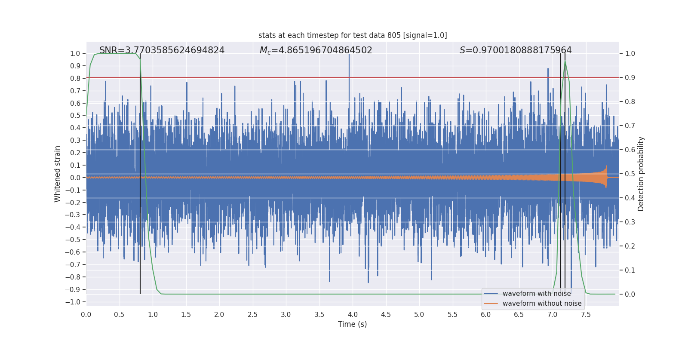Pick the orange line sample in the legend
Image resolution: width=688 pixels, height=344 pixels.
click(x=491, y=304)
